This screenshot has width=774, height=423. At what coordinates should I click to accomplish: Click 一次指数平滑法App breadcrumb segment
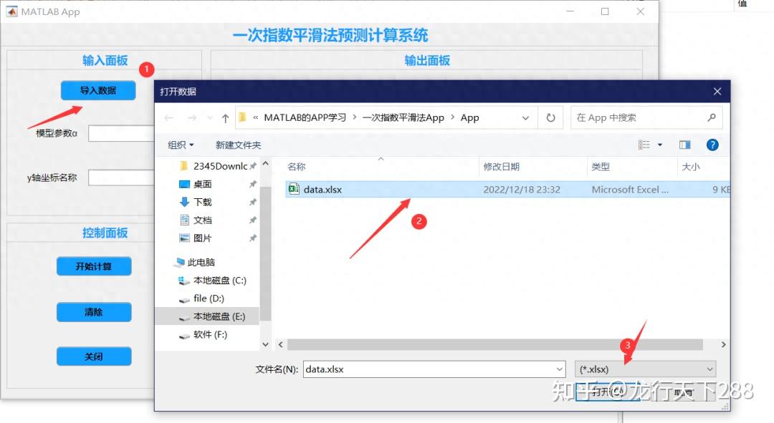tap(403, 118)
